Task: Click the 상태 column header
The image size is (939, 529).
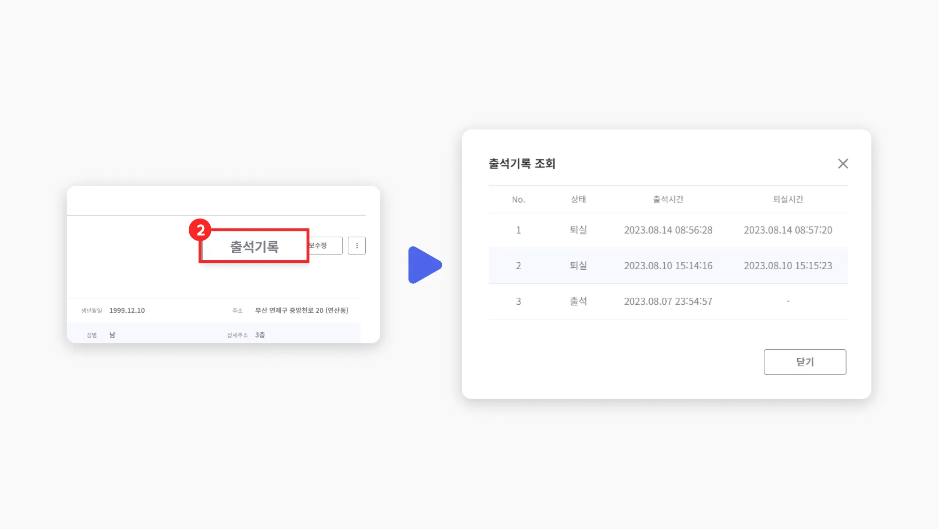Action: 578,199
